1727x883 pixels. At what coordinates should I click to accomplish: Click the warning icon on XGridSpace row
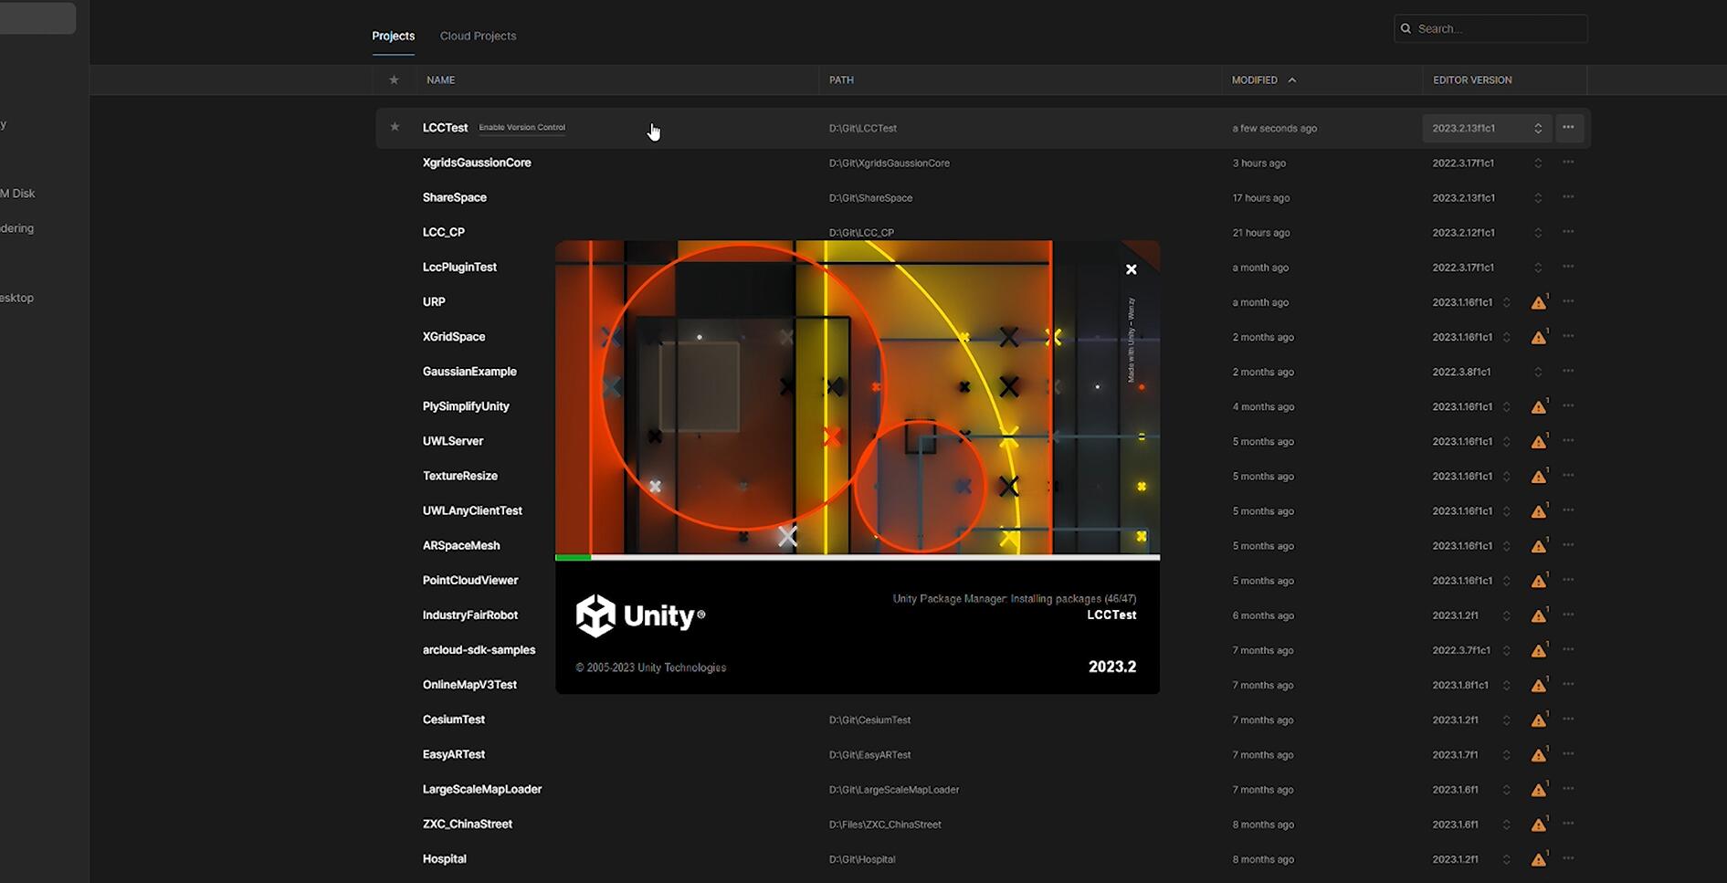[1539, 337]
